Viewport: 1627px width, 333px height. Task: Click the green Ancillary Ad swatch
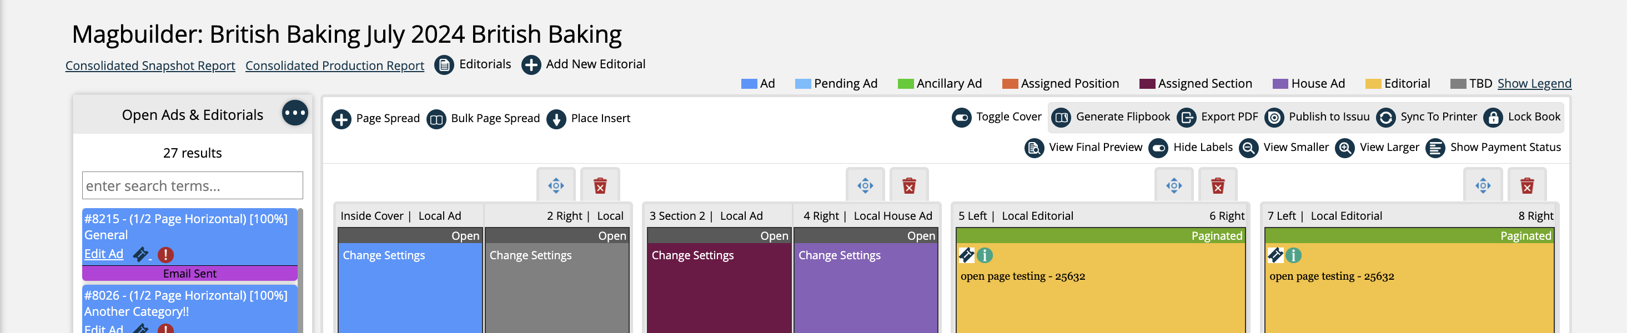point(906,84)
